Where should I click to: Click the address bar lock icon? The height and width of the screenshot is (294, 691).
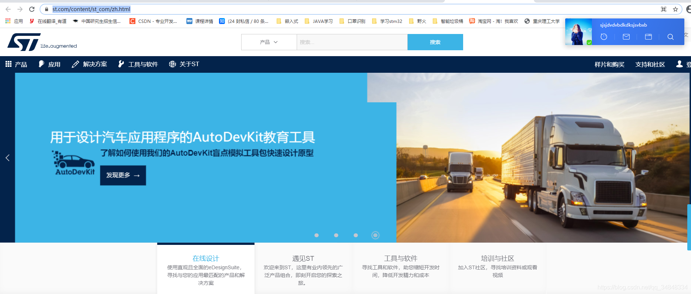tap(47, 9)
